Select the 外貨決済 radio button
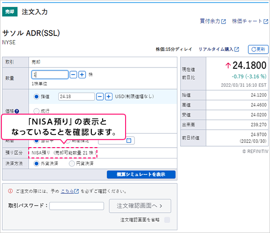270x233 pixels. (36, 163)
